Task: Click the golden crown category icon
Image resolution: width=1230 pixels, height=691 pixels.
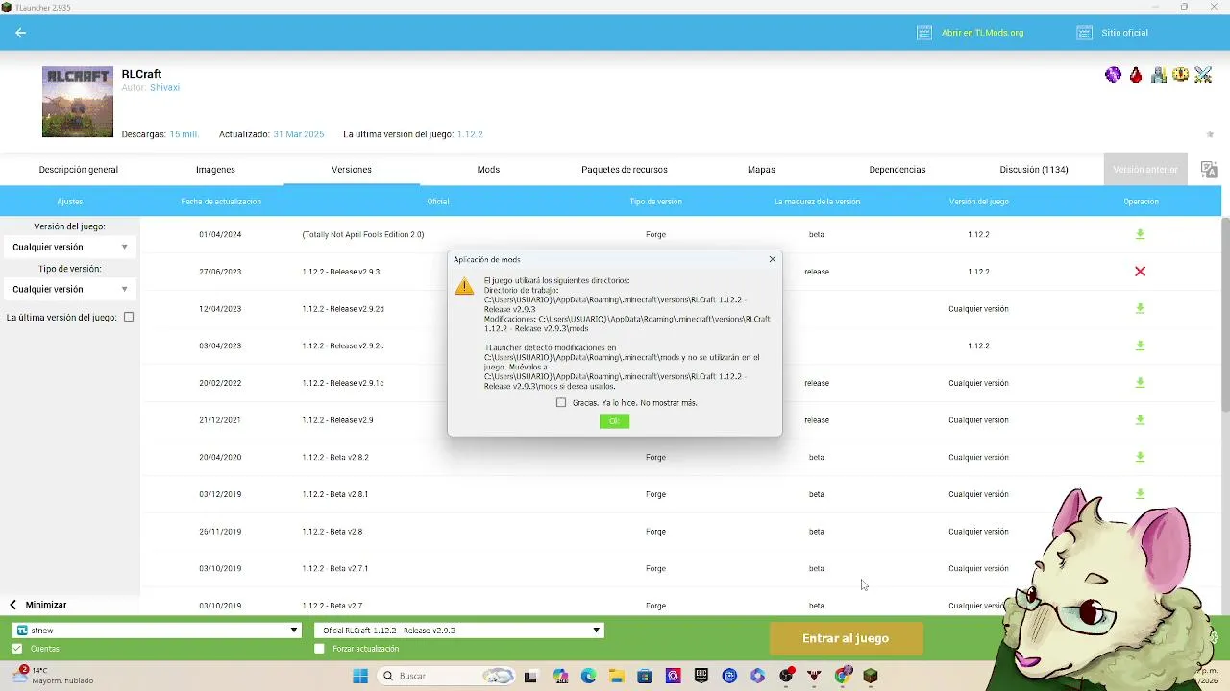Action: click(x=1181, y=75)
